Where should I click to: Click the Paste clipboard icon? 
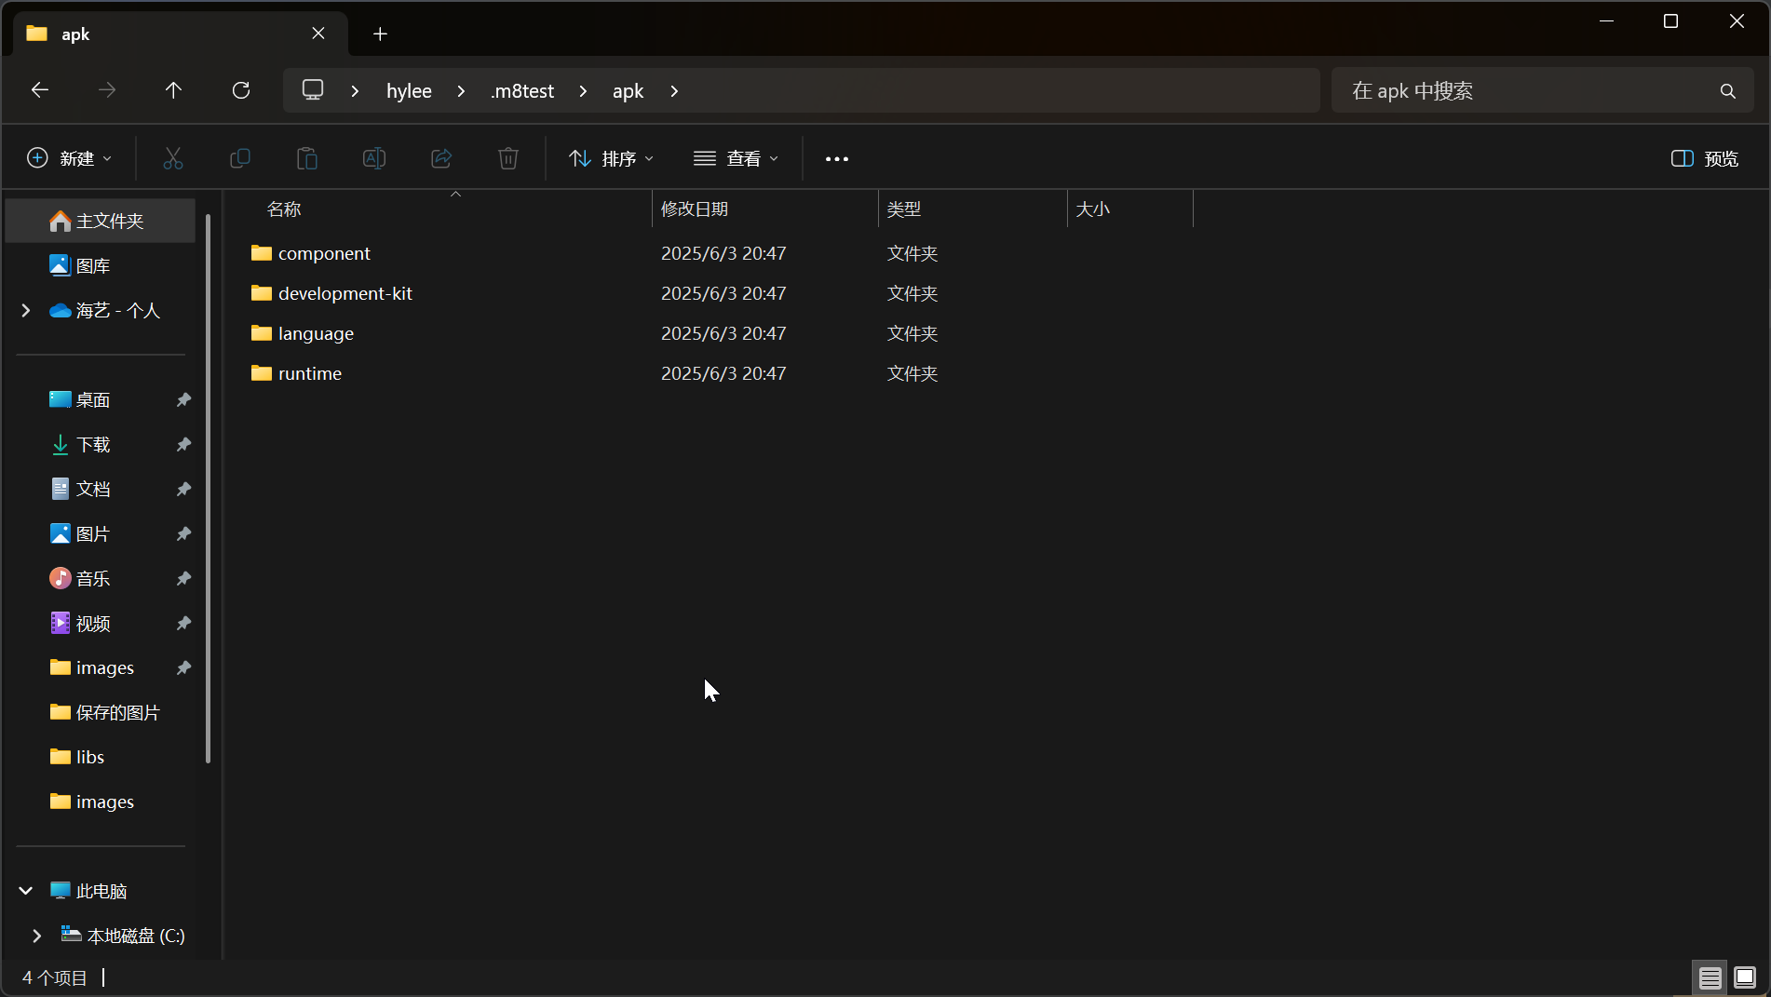tap(307, 158)
